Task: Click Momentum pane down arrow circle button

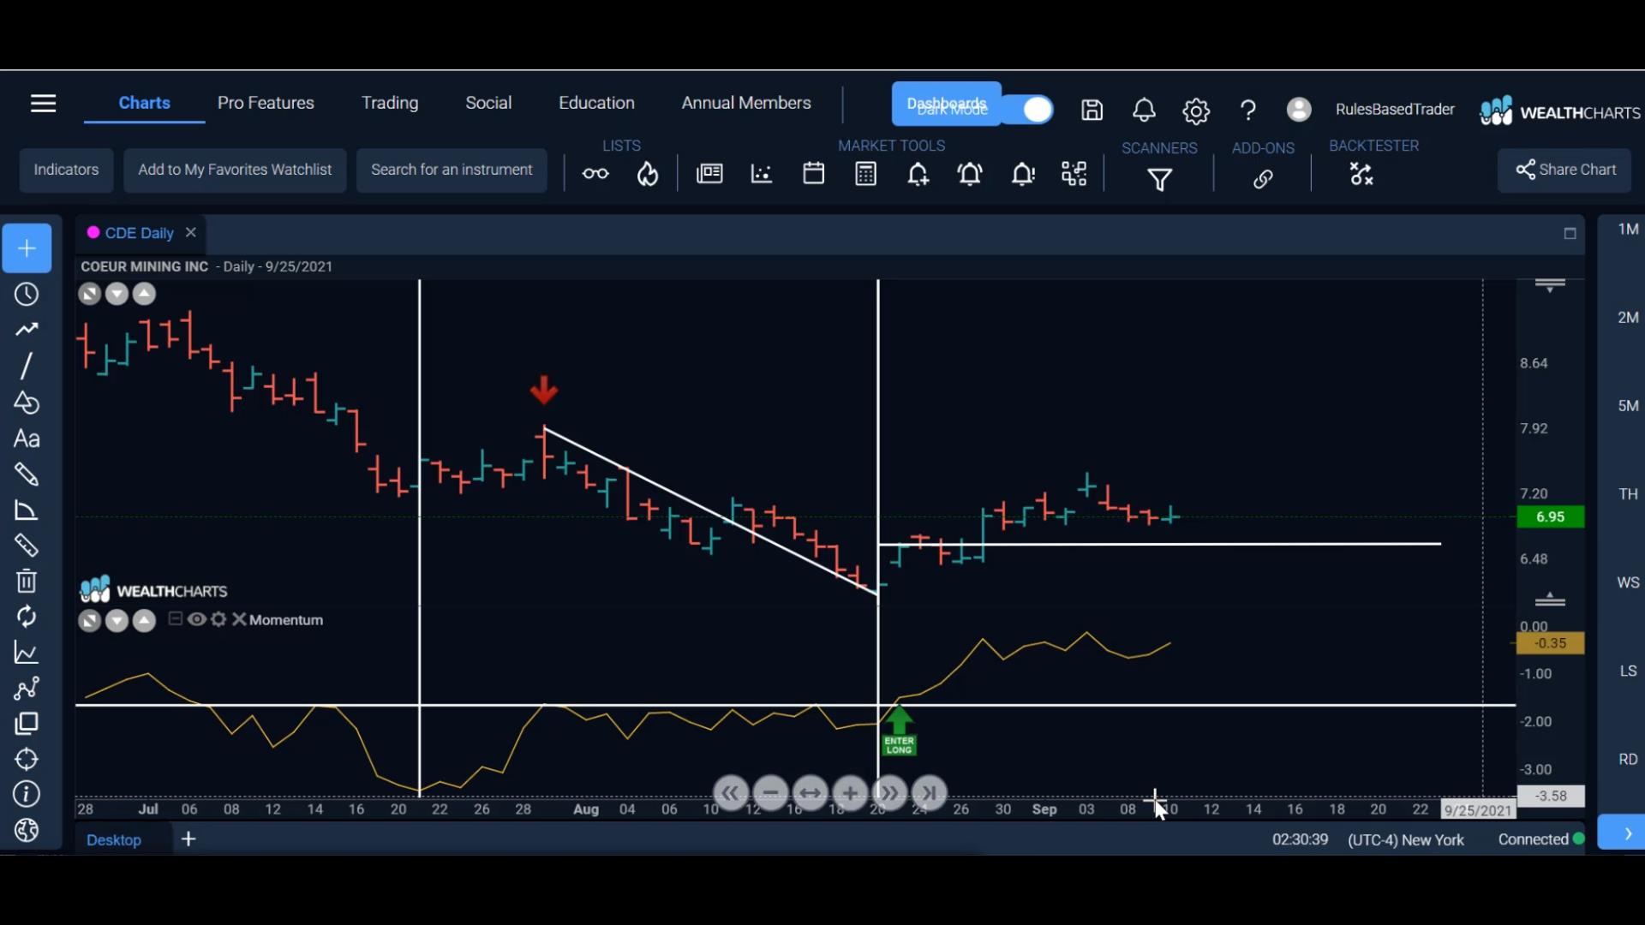Action: (117, 621)
